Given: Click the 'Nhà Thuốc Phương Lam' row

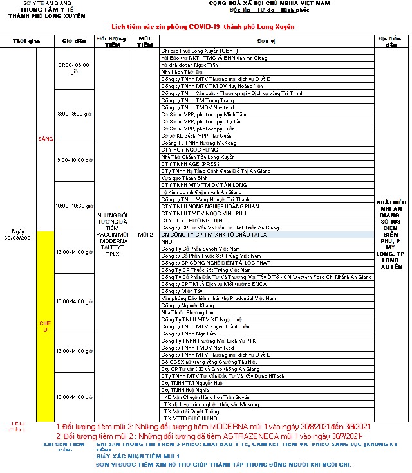Looking at the screenshot, I should 187,312.
